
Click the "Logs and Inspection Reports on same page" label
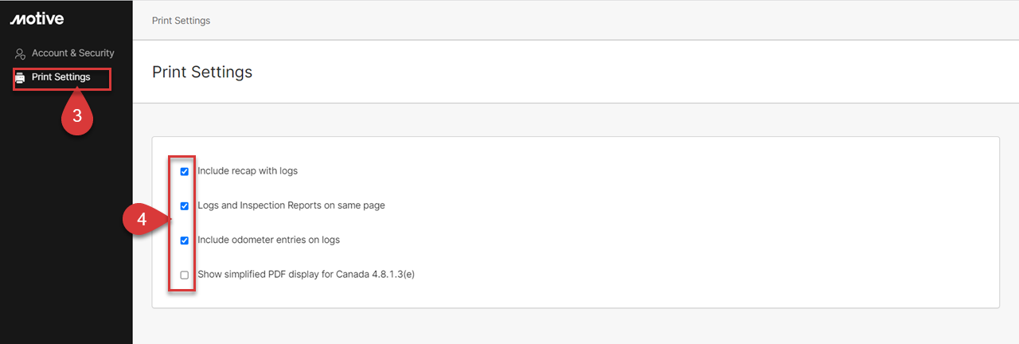point(291,205)
